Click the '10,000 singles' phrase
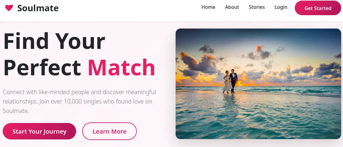Viewport: 343px width, 147px height. (83, 101)
